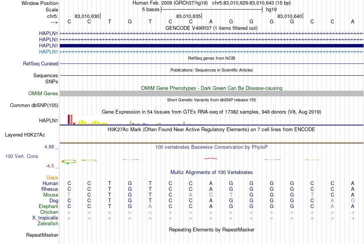
Task: Click Repeating Elements by RepeatMasker title
Action: click(212, 229)
